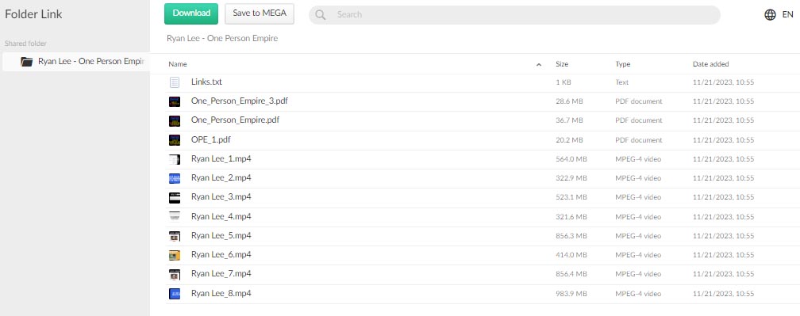Click the Ryan Lee_3.mp4 video thumbnail
Screen dimensions: 800x316
pos(175,197)
